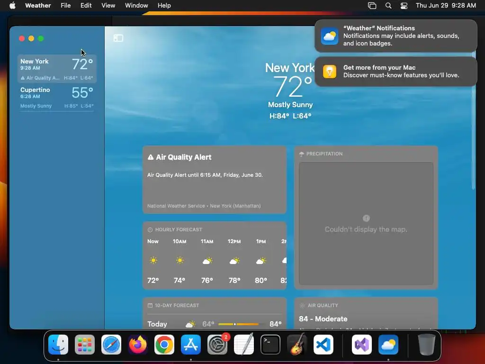
Task: Click the date and time in menu bar
Action: (x=446, y=5)
